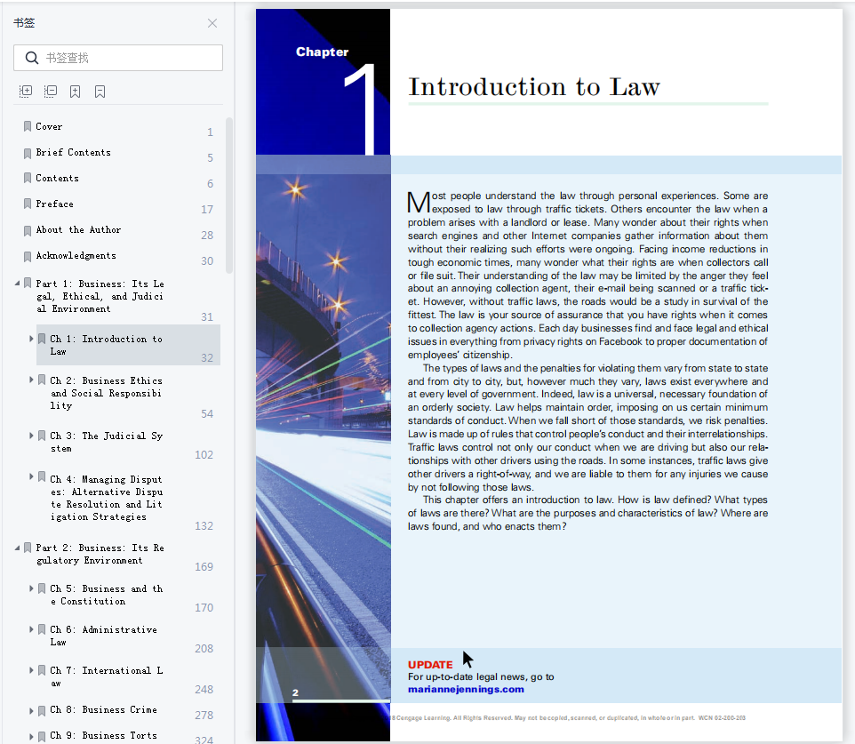This screenshot has height=744, width=855.
Task: Click the remove bookmark icon
Action: pyautogui.click(x=100, y=91)
